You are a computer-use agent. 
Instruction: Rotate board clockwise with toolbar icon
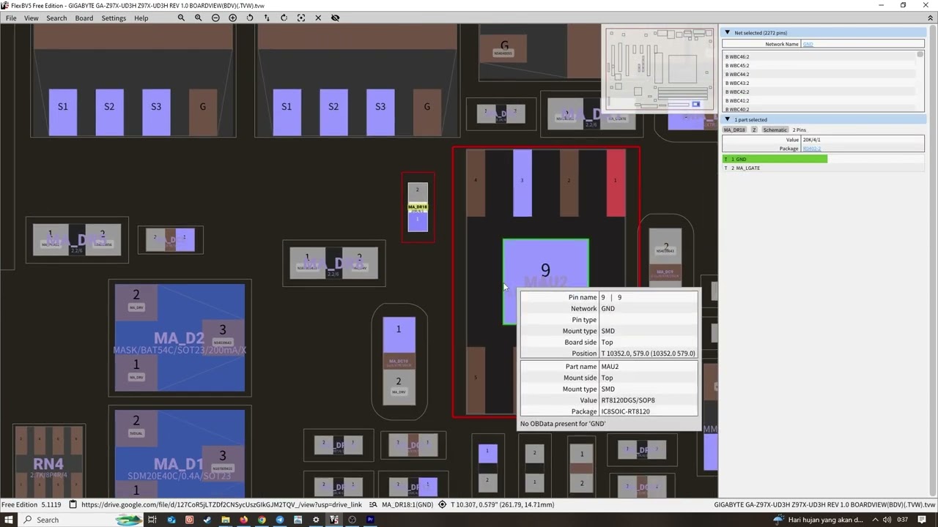(284, 18)
